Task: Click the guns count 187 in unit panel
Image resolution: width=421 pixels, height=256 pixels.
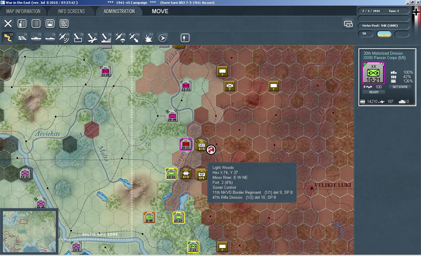Action: tap(390, 101)
